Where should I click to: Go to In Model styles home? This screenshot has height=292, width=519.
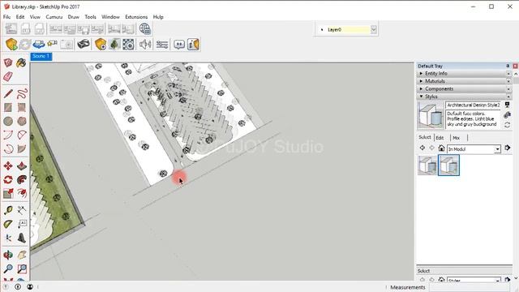(x=441, y=148)
